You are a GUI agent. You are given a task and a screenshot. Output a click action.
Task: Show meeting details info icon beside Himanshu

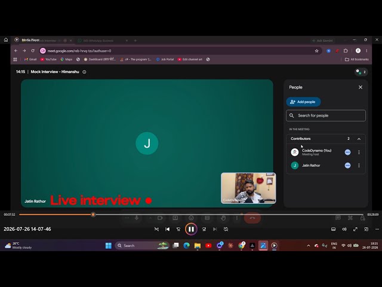(84, 72)
